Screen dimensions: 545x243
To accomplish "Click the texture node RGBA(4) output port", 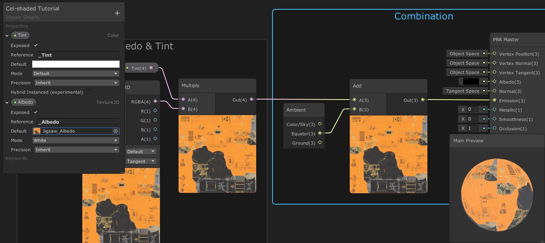I will tap(155, 101).
